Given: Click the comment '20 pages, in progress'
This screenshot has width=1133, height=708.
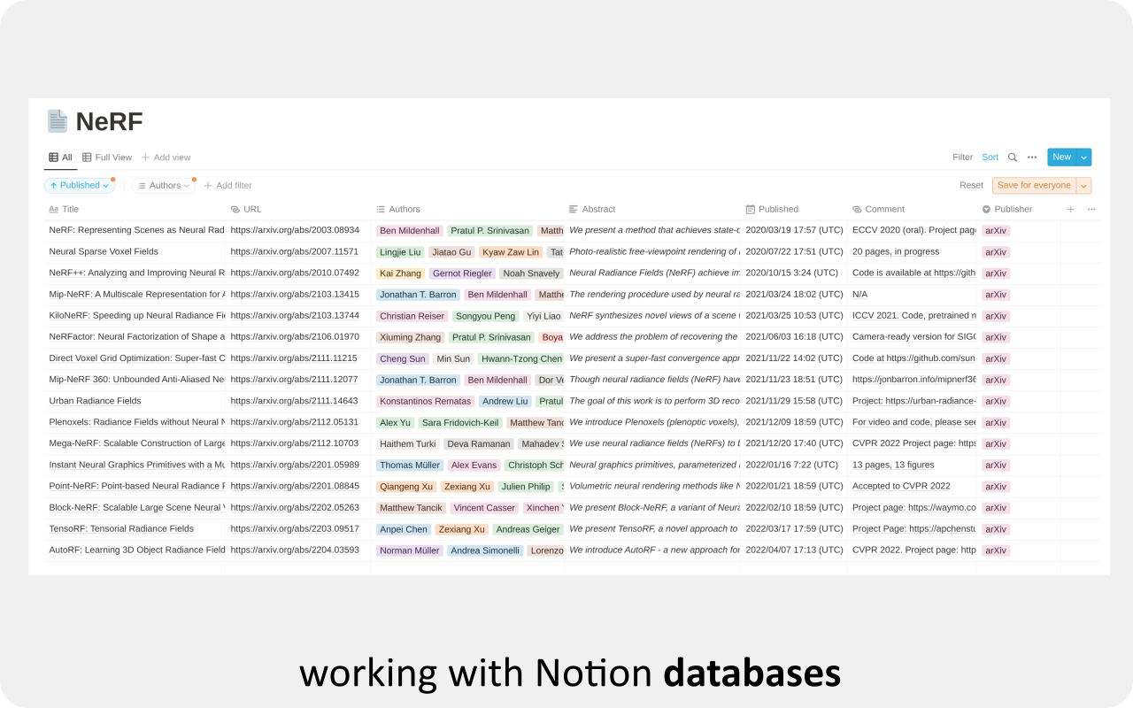Looking at the screenshot, I should point(897,252).
